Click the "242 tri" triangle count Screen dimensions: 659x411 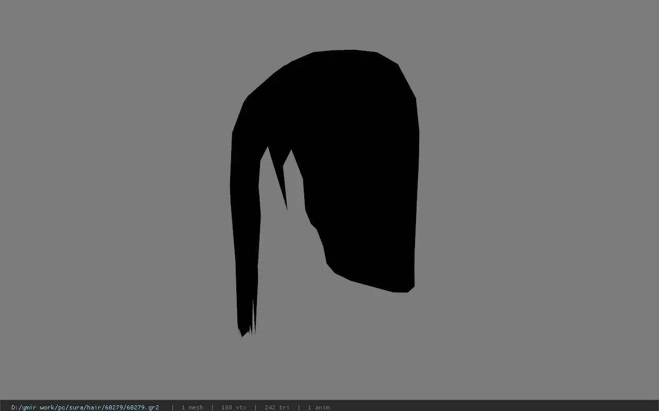coord(277,407)
